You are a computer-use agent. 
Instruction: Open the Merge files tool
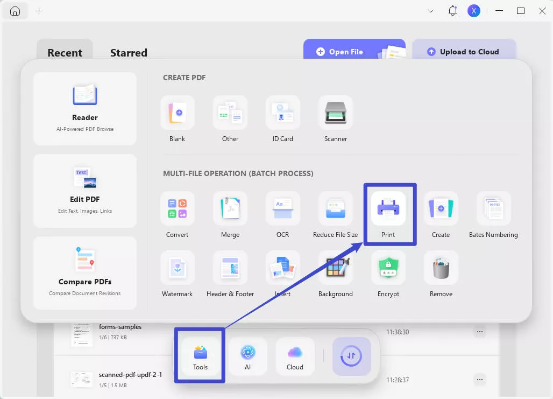click(x=230, y=209)
